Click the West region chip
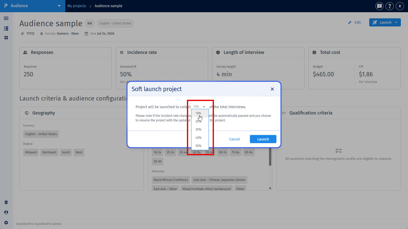 79,152
